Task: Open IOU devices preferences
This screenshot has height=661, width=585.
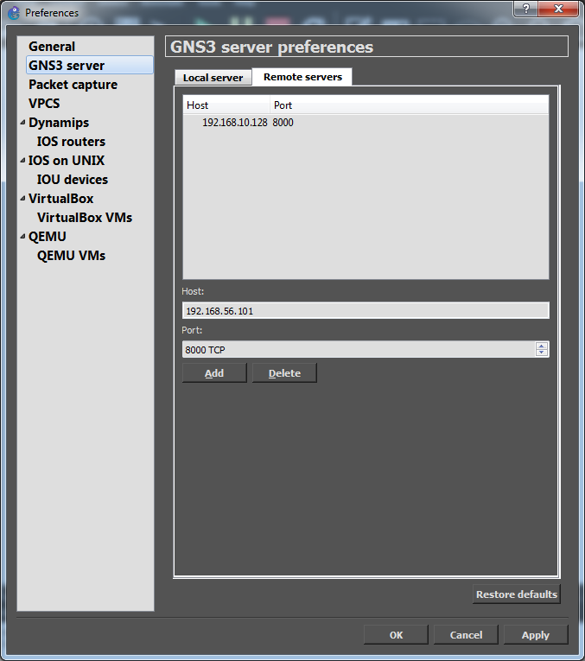Action: point(73,179)
